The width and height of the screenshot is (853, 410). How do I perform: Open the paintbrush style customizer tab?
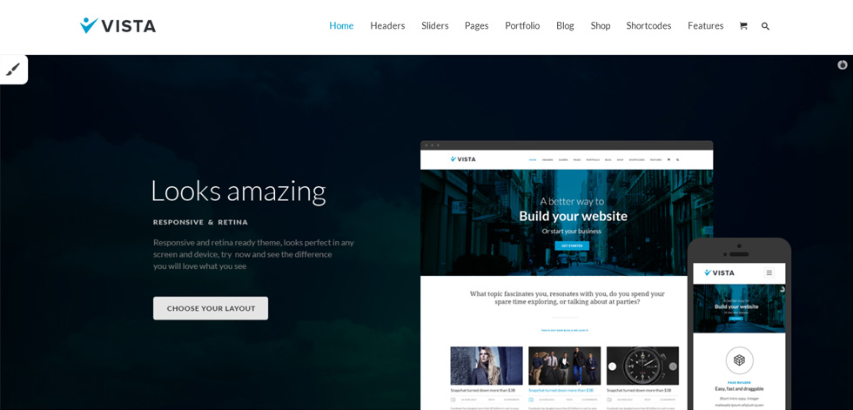click(14, 70)
